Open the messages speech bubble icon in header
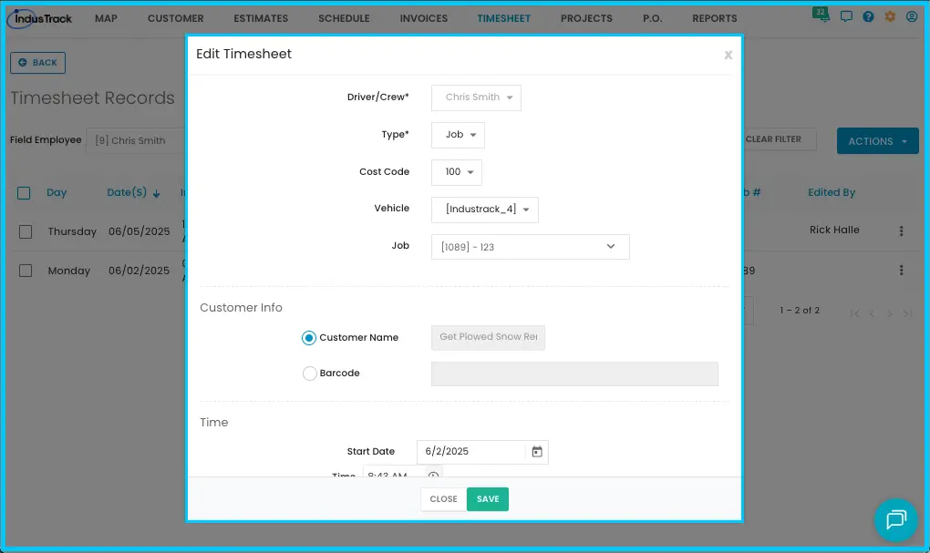This screenshot has width=930, height=553. tap(846, 16)
